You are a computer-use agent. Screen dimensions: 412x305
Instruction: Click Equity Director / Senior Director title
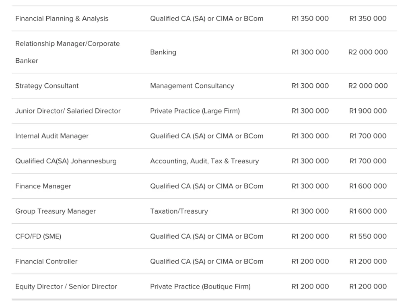pyautogui.click(x=66, y=286)
